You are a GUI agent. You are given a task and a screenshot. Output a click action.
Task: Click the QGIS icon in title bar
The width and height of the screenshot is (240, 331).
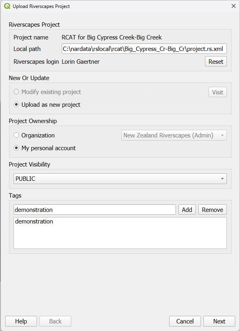click(7, 6)
